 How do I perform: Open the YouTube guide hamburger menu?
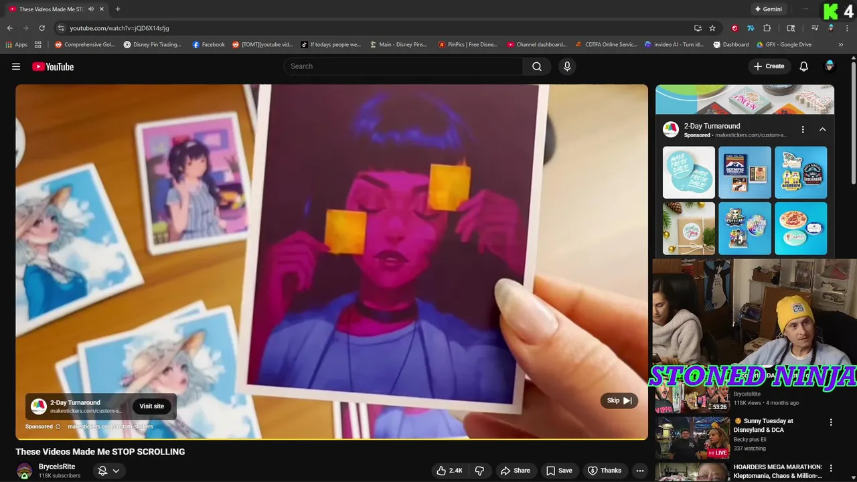click(16, 66)
